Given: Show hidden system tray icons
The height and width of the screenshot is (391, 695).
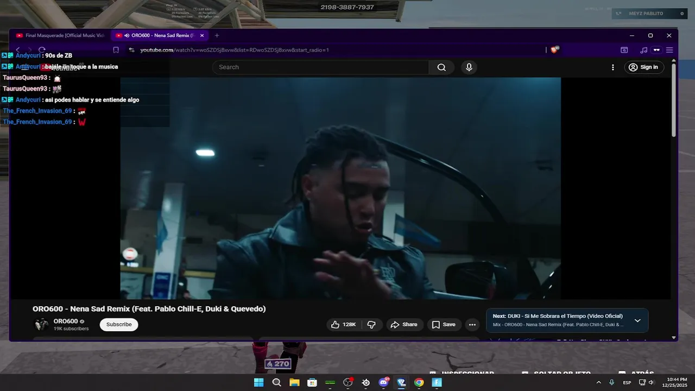Looking at the screenshot, I should click(598, 382).
